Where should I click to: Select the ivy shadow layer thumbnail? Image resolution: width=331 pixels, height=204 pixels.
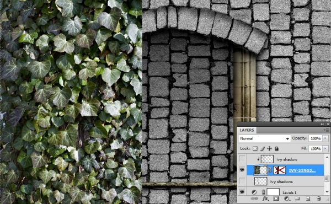pos(267,159)
